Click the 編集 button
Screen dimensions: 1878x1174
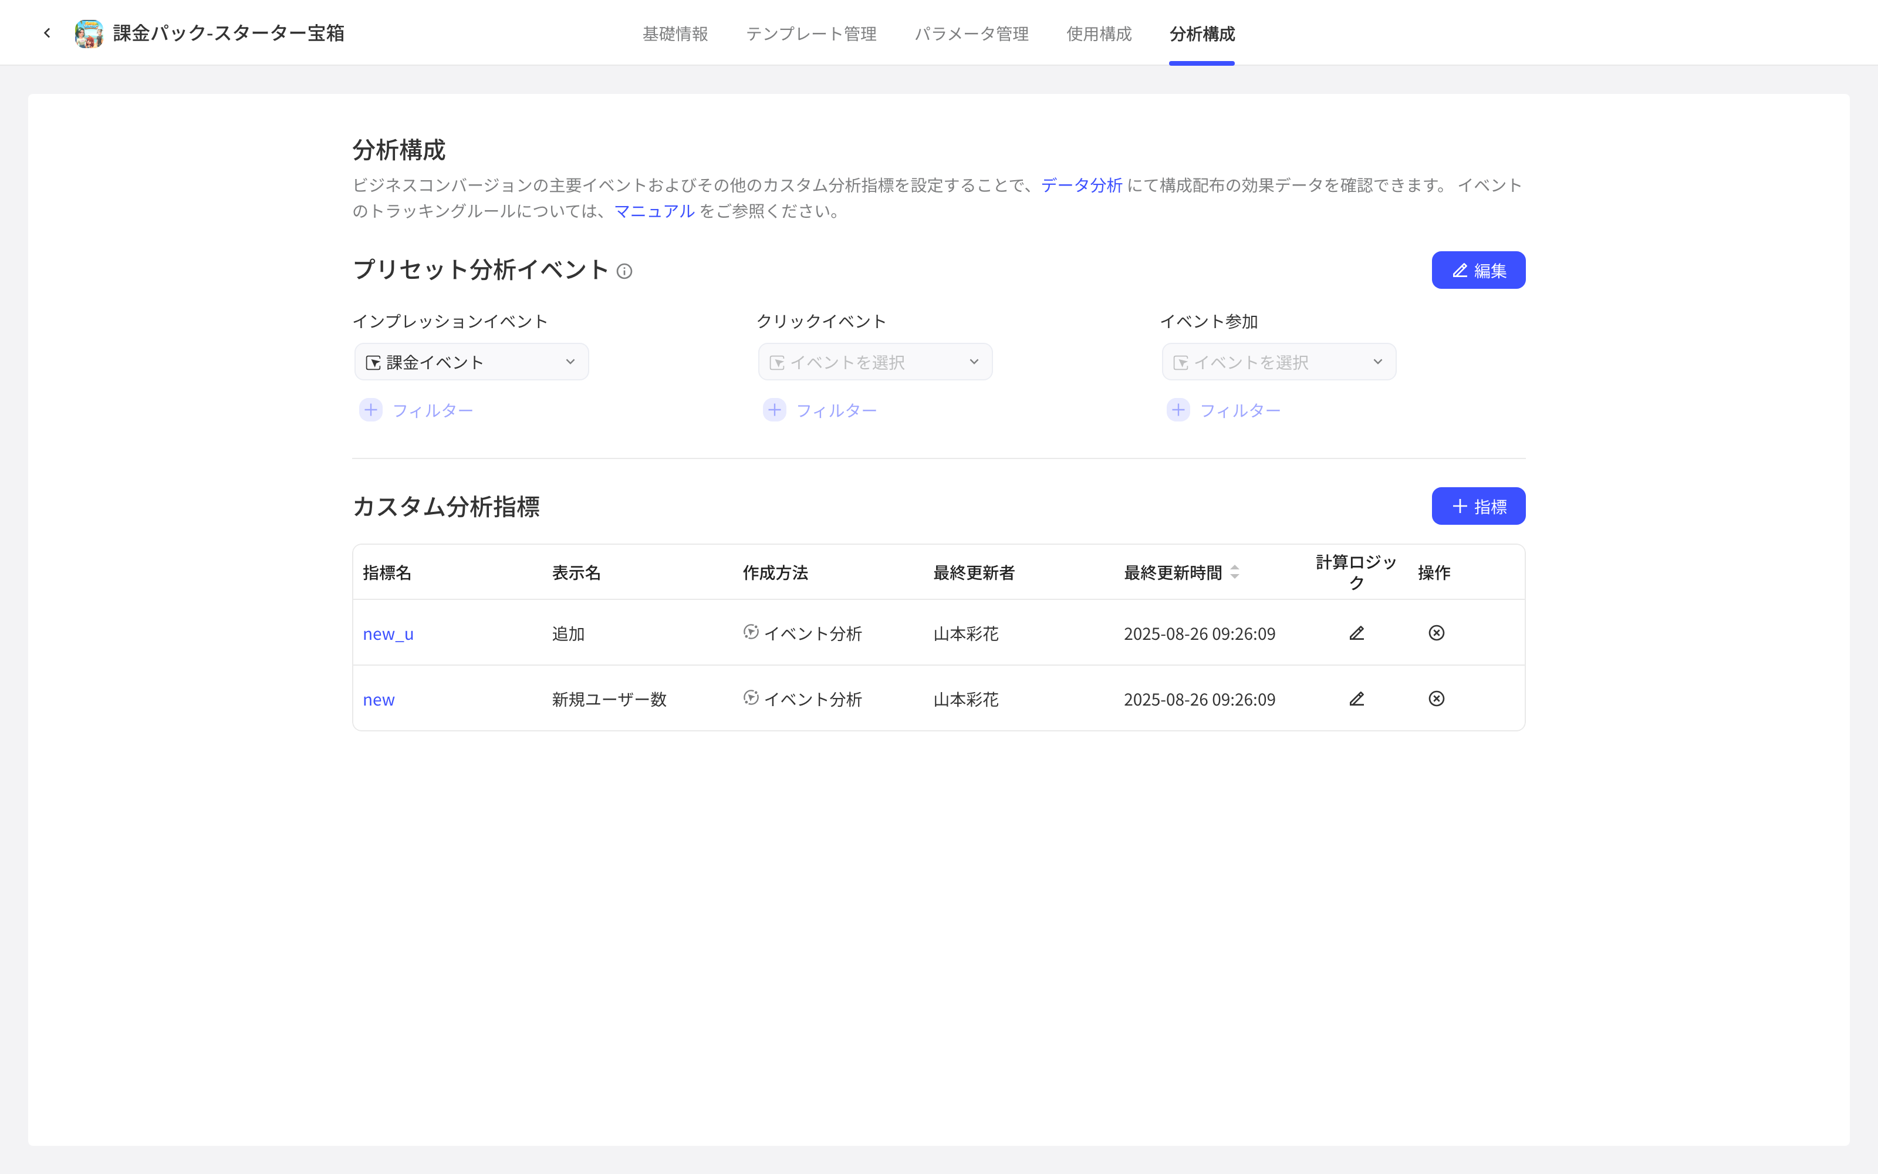click(1478, 270)
